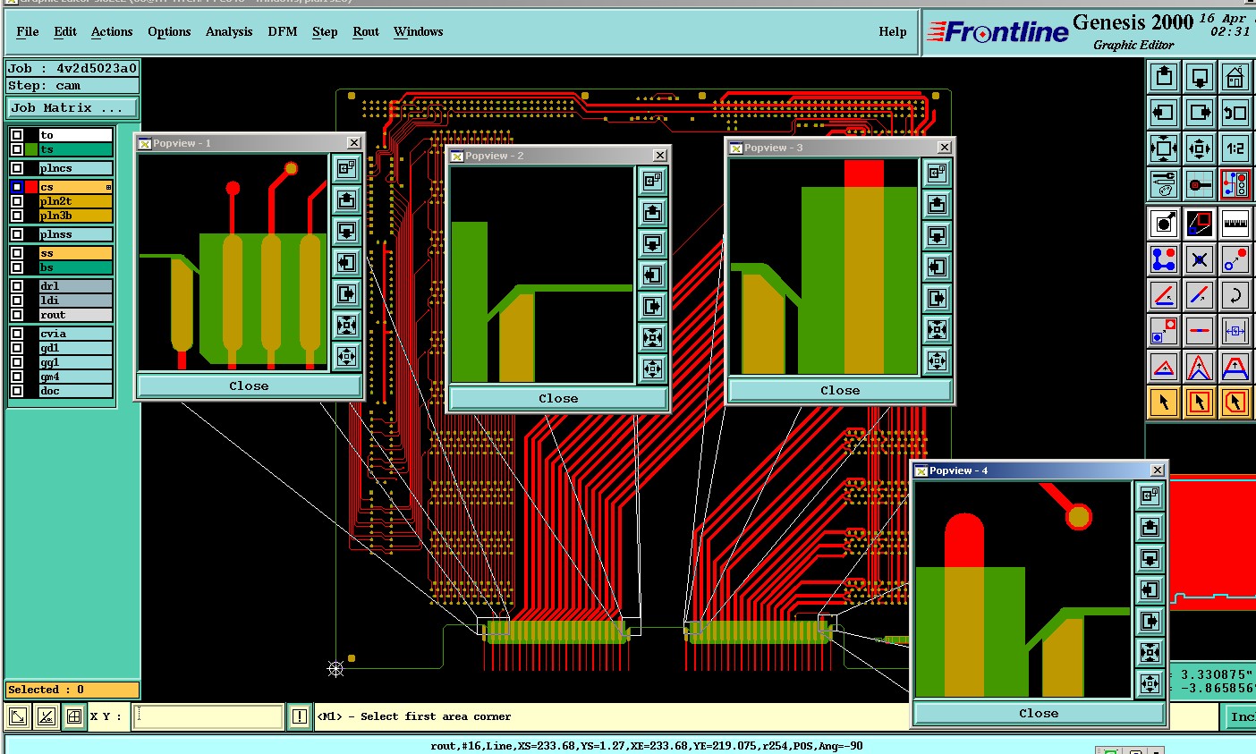1256x754 pixels.
Task: Click the undo previous view icon
Action: [x=1235, y=113]
